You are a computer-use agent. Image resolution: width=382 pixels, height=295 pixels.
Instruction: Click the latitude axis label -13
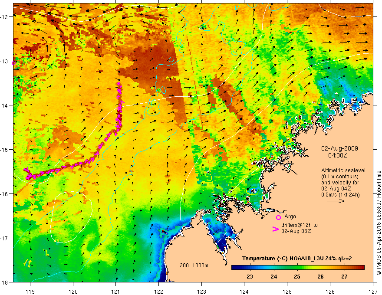tap(5, 61)
